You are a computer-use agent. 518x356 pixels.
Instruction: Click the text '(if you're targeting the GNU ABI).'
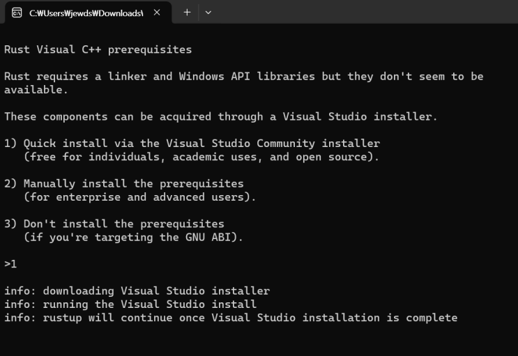tap(133, 238)
